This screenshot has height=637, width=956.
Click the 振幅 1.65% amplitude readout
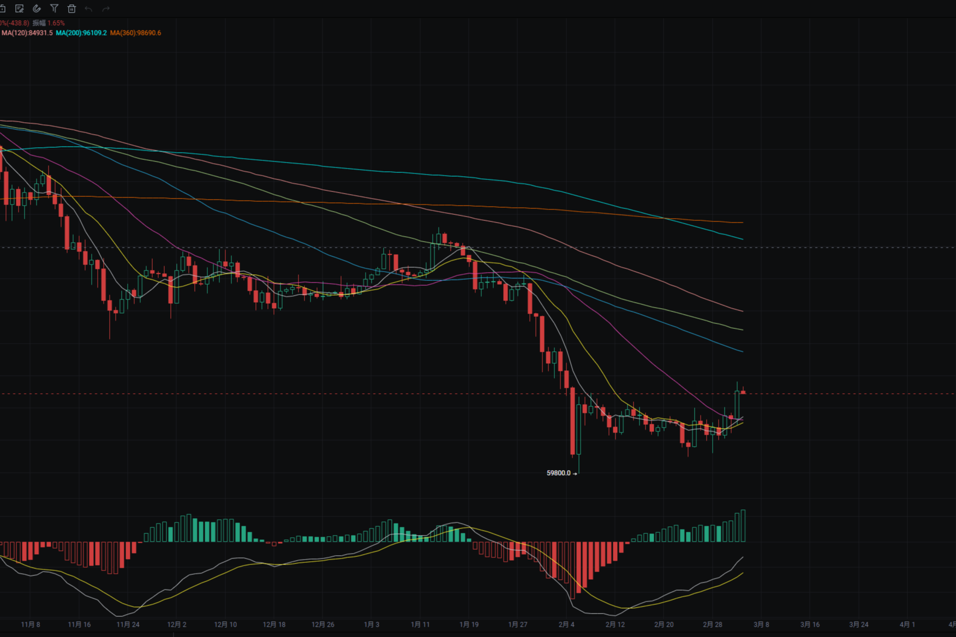[48, 23]
